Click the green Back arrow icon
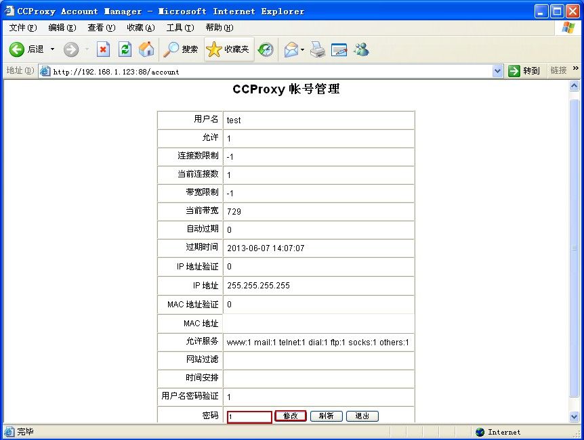Screen dimensions: 584x440 16,49
